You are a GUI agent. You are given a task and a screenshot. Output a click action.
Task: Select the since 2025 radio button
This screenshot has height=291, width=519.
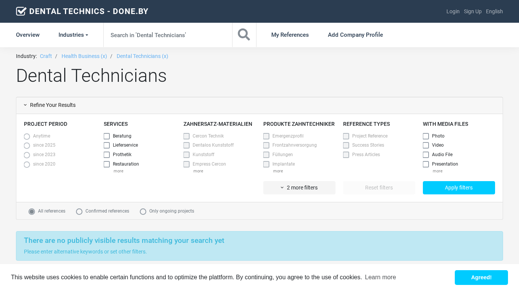(27, 146)
